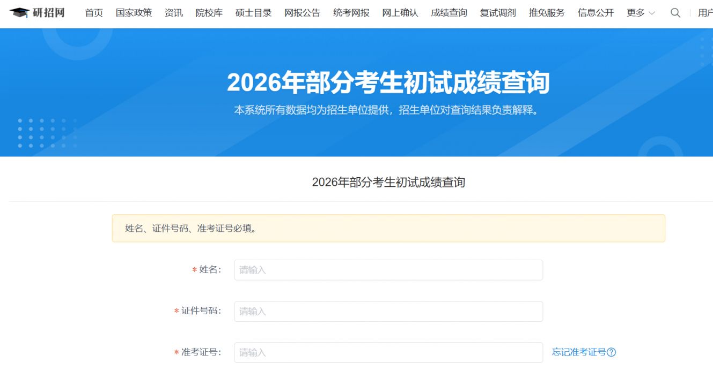Click the help icon beside 忘记准考证号
Screen dimensions: 713x371
(x=611, y=352)
